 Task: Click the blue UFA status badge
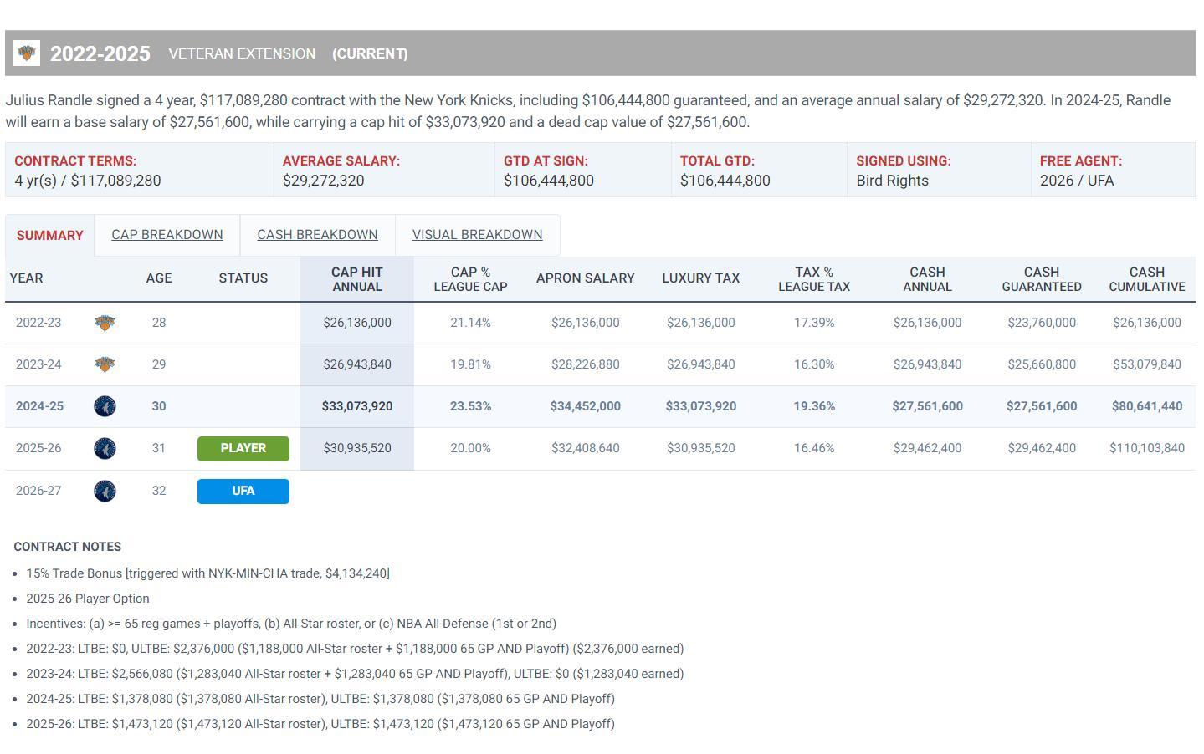tap(243, 491)
